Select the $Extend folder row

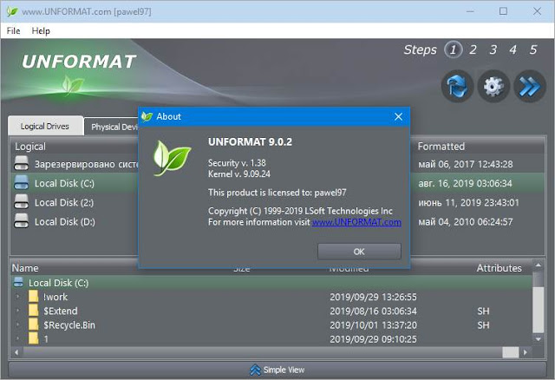click(271, 311)
